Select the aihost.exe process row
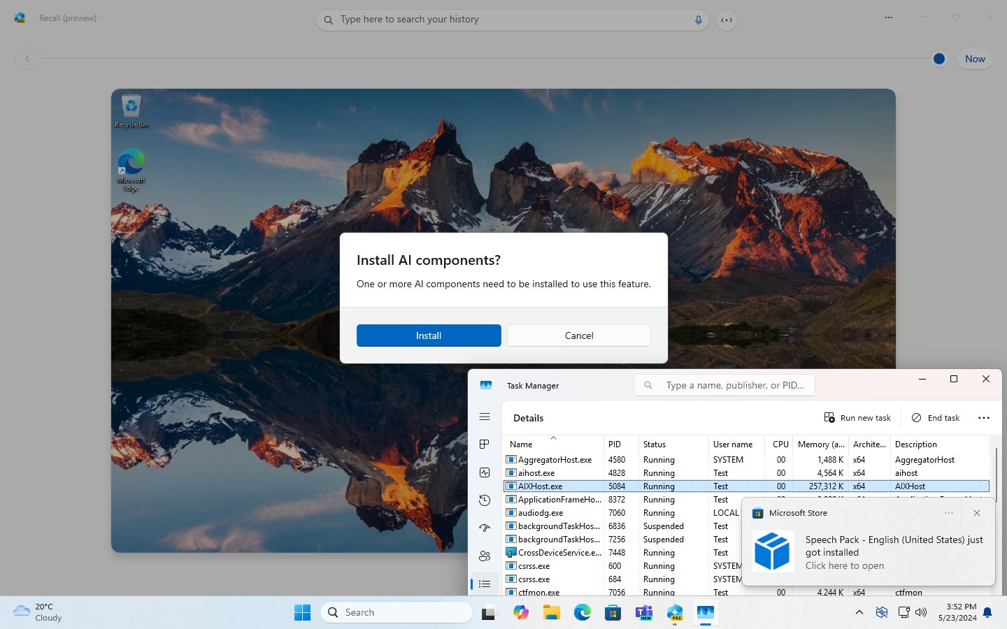 pos(746,473)
